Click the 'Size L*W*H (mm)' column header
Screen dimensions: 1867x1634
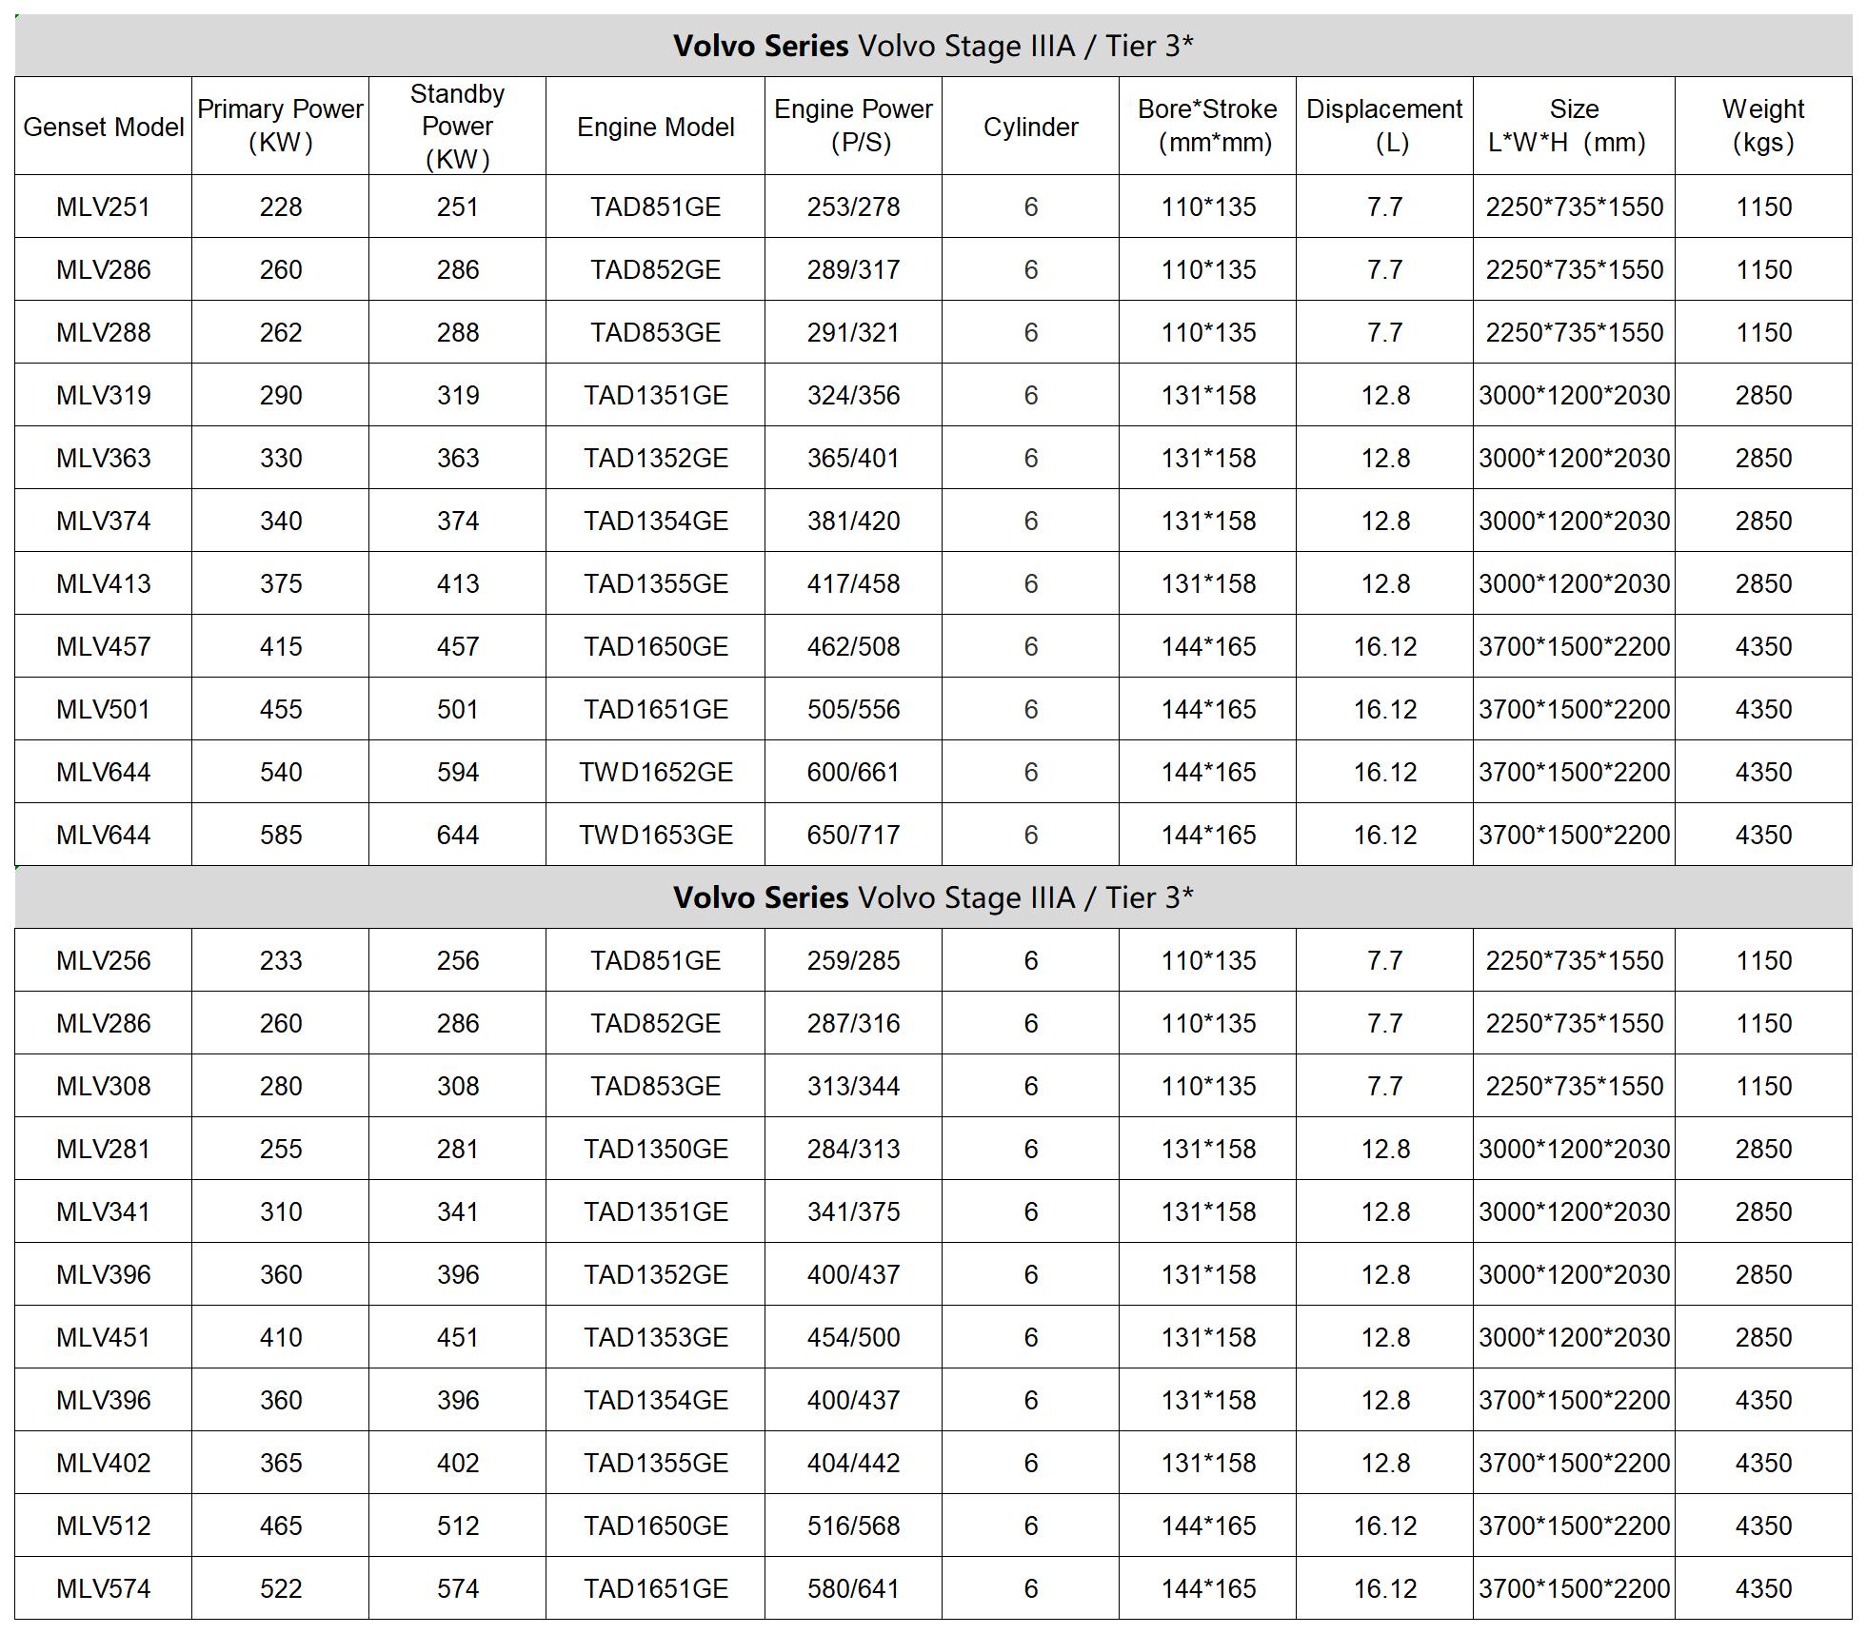pyautogui.click(x=1574, y=127)
